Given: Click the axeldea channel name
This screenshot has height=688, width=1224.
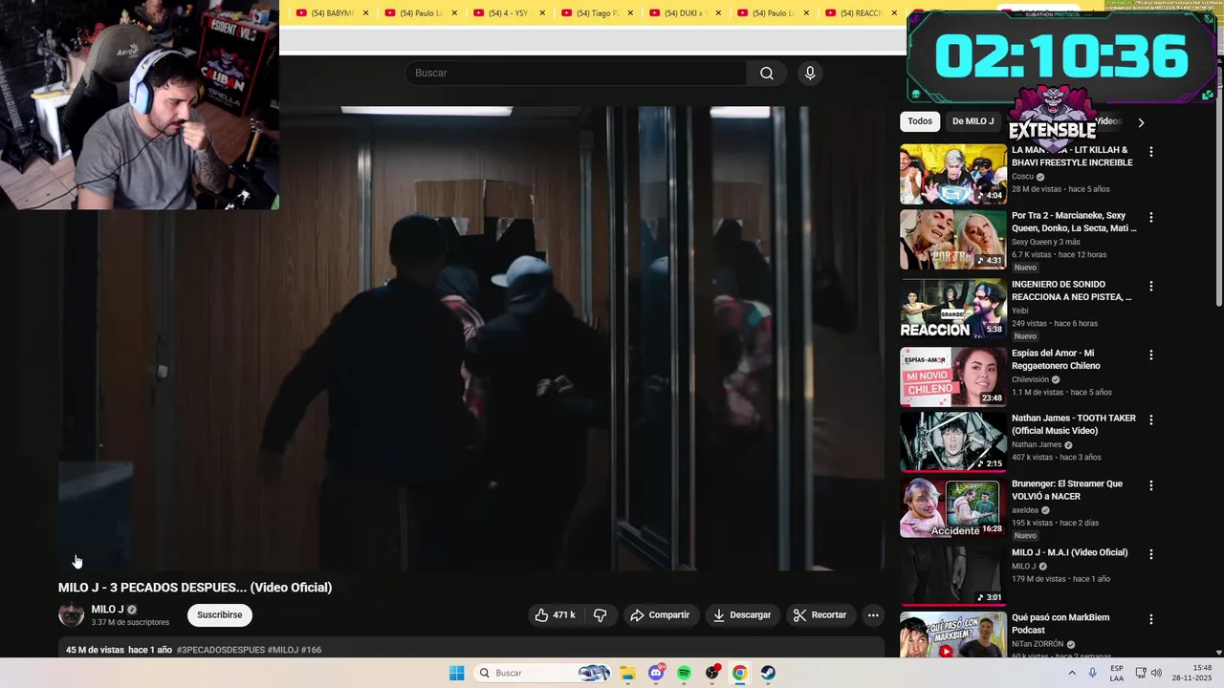Looking at the screenshot, I should pos(1025,510).
